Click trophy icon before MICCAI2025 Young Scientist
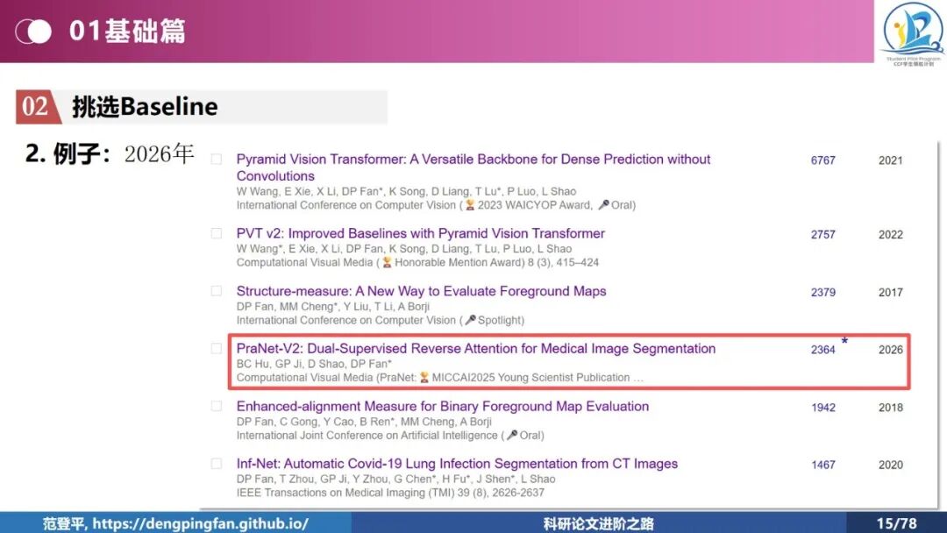Viewport: 947px width, 533px height. click(x=424, y=377)
